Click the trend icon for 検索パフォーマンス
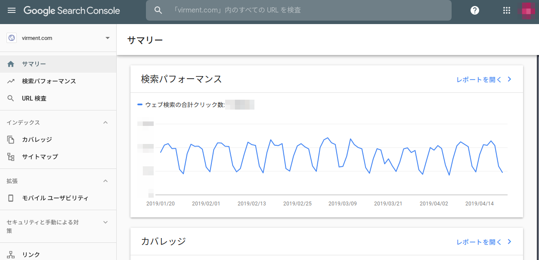 [x=11, y=81]
